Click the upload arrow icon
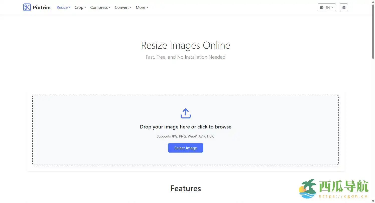Screen dimensions: 375x203 coord(186,113)
